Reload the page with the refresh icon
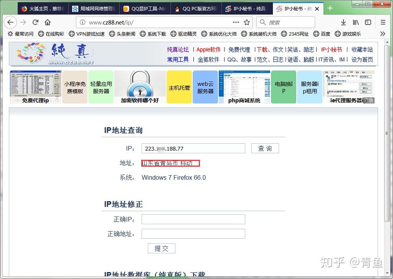Viewport: 393px width, 279px height. point(35,22)
